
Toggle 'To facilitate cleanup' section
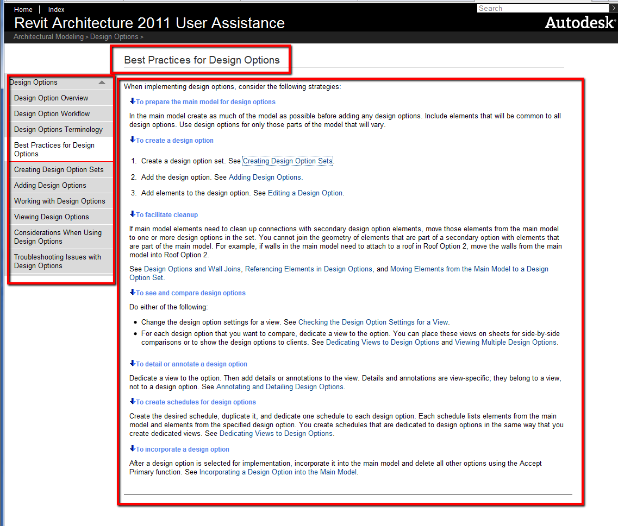point(164,214)
